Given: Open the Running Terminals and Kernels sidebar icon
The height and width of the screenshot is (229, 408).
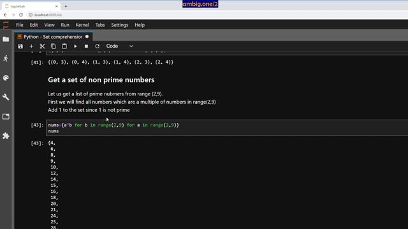Looking at the screenshot, I should (x=6, y=59).
